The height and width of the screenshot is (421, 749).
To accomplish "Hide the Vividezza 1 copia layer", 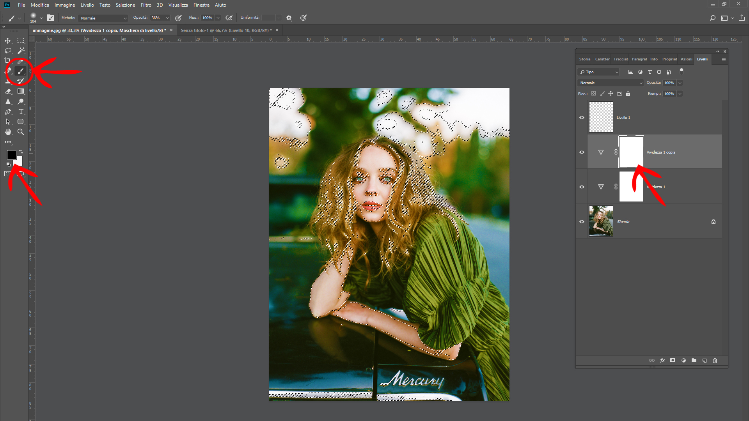I will tap(582, 152).
